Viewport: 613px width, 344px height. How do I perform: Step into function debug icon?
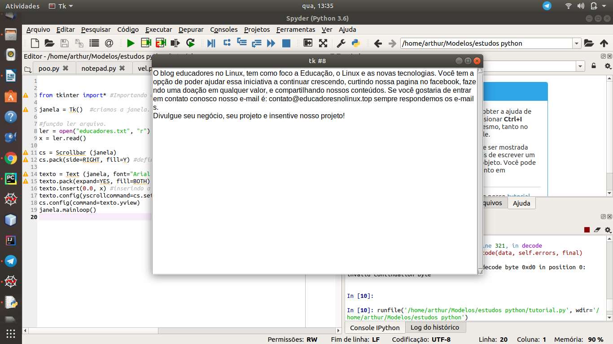242,43
